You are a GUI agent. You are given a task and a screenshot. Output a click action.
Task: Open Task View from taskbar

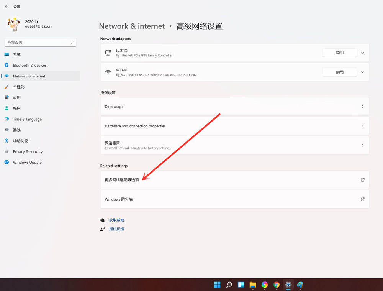[241, 285]
